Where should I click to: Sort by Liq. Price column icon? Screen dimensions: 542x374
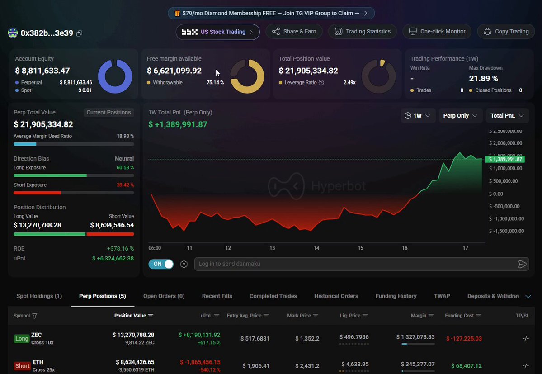point(365,316)
